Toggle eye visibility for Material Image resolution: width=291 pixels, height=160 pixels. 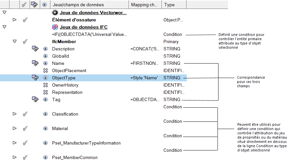[45, 128]
